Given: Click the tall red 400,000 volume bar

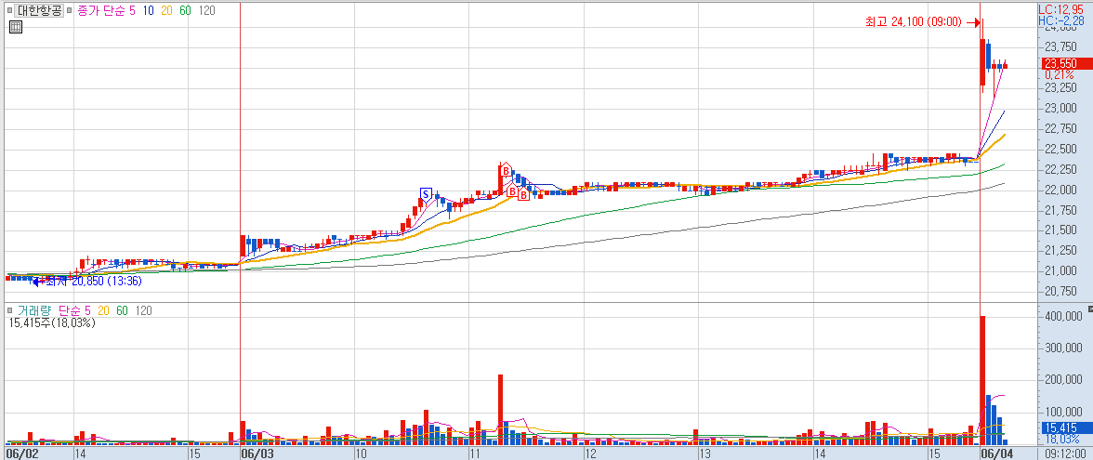Looking at the screenshot, I should pos(983,381).
